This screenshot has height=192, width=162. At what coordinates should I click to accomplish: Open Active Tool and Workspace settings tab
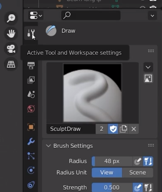point(31,33)
